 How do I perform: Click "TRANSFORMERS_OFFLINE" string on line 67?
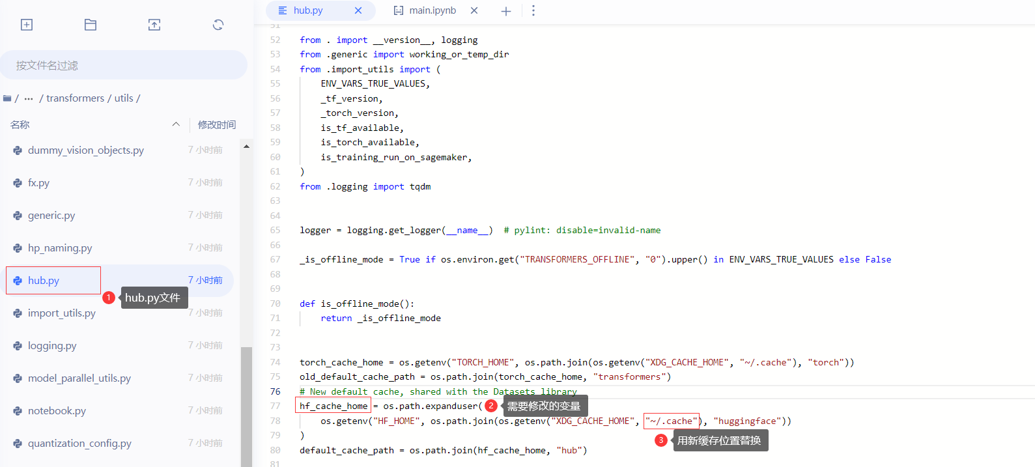[576, 259]
